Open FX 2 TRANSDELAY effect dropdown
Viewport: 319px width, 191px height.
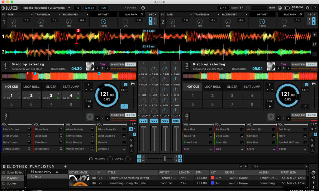207,14
